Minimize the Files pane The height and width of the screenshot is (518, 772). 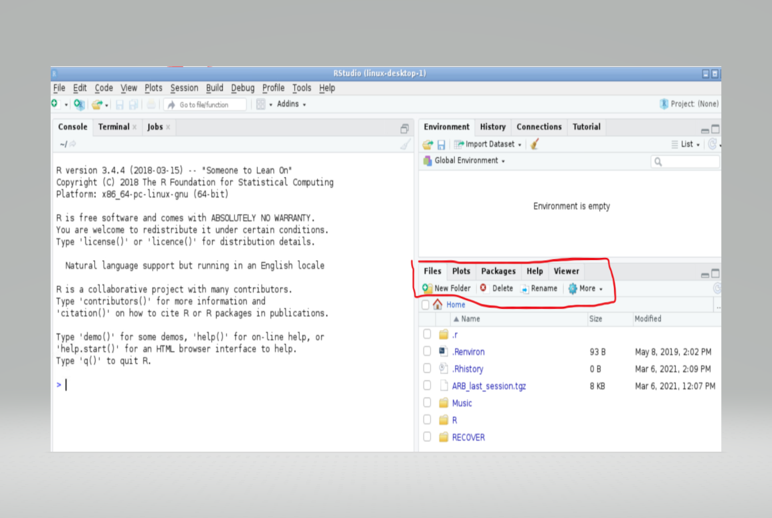705,274
